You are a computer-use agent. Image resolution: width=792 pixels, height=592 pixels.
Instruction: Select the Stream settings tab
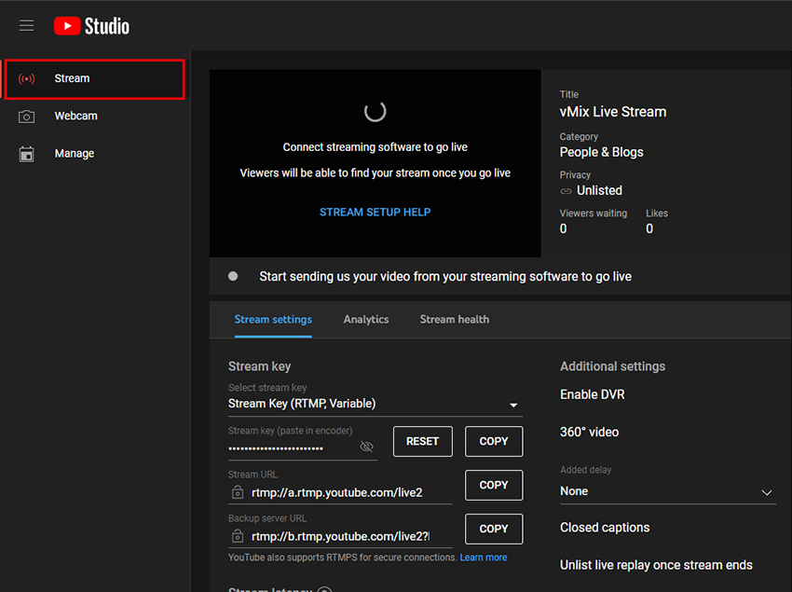coord(273,319)
